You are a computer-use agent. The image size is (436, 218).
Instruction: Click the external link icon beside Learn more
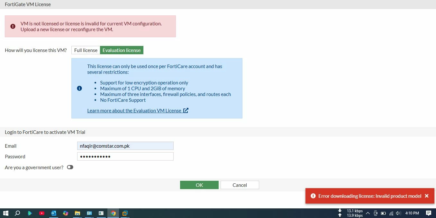(186, 110)
